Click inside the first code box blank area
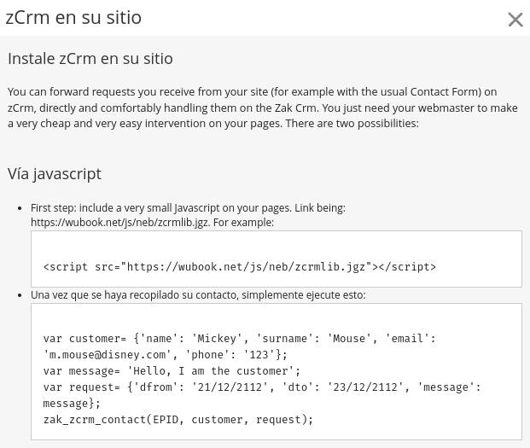The width and height of the screenshot is (530, 448). [277, 245]
